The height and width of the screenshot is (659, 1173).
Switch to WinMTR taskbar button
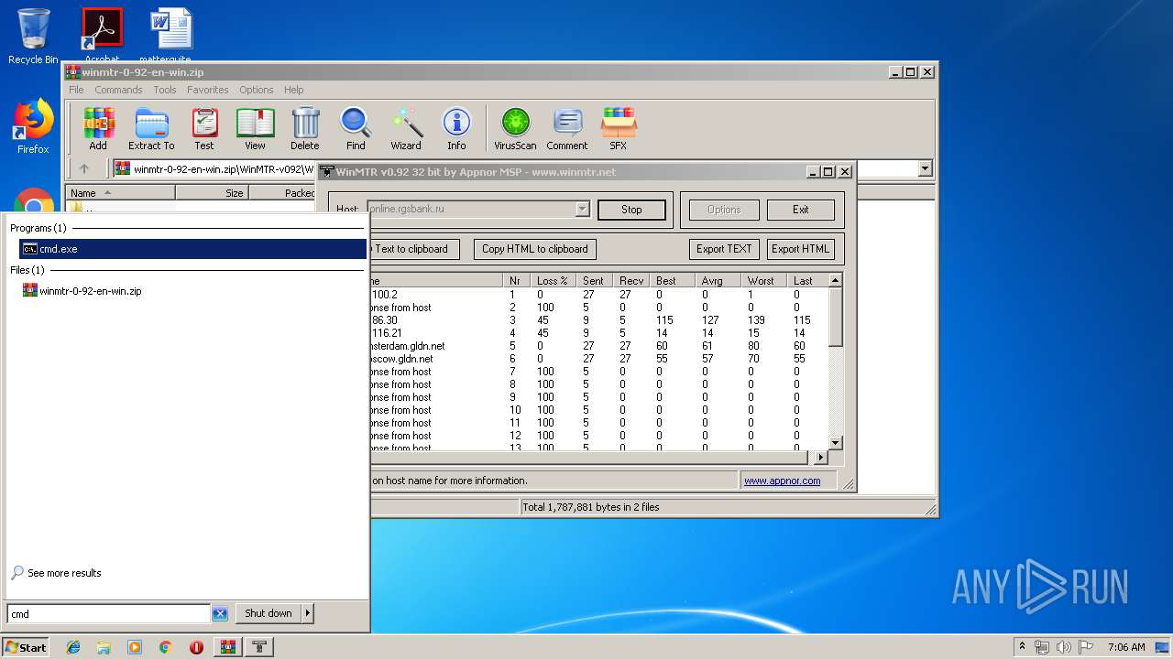260,647
